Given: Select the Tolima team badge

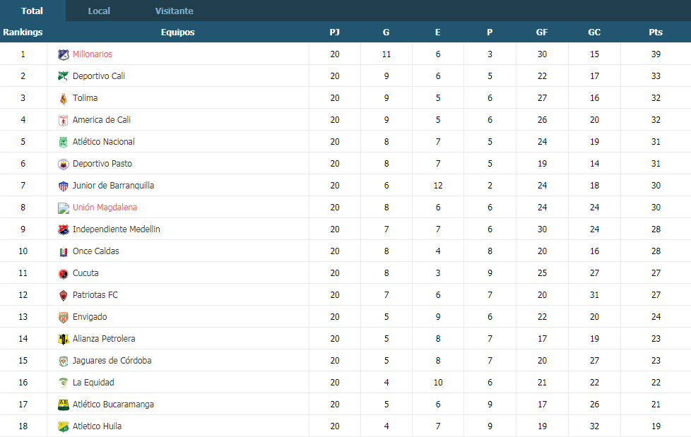Looking at the screenshot, I should click(64, 98).
